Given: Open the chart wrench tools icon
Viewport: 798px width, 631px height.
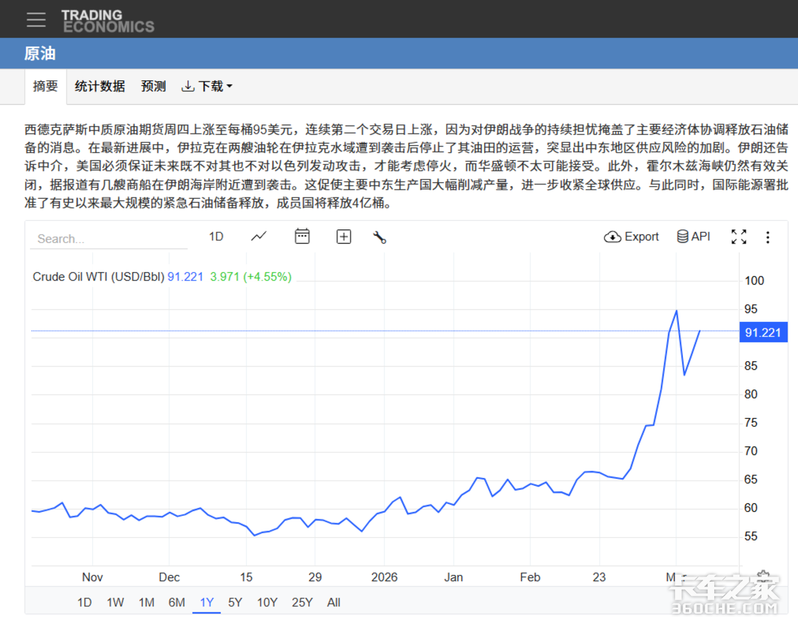Looking at the screenshot, I should tap(380, 237).
